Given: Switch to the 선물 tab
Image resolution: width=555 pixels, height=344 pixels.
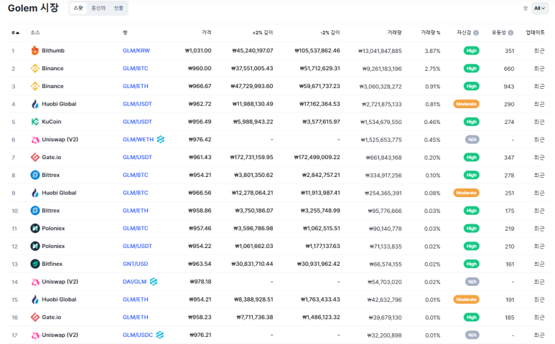Looking at the screenshot, I should [118, 8].
